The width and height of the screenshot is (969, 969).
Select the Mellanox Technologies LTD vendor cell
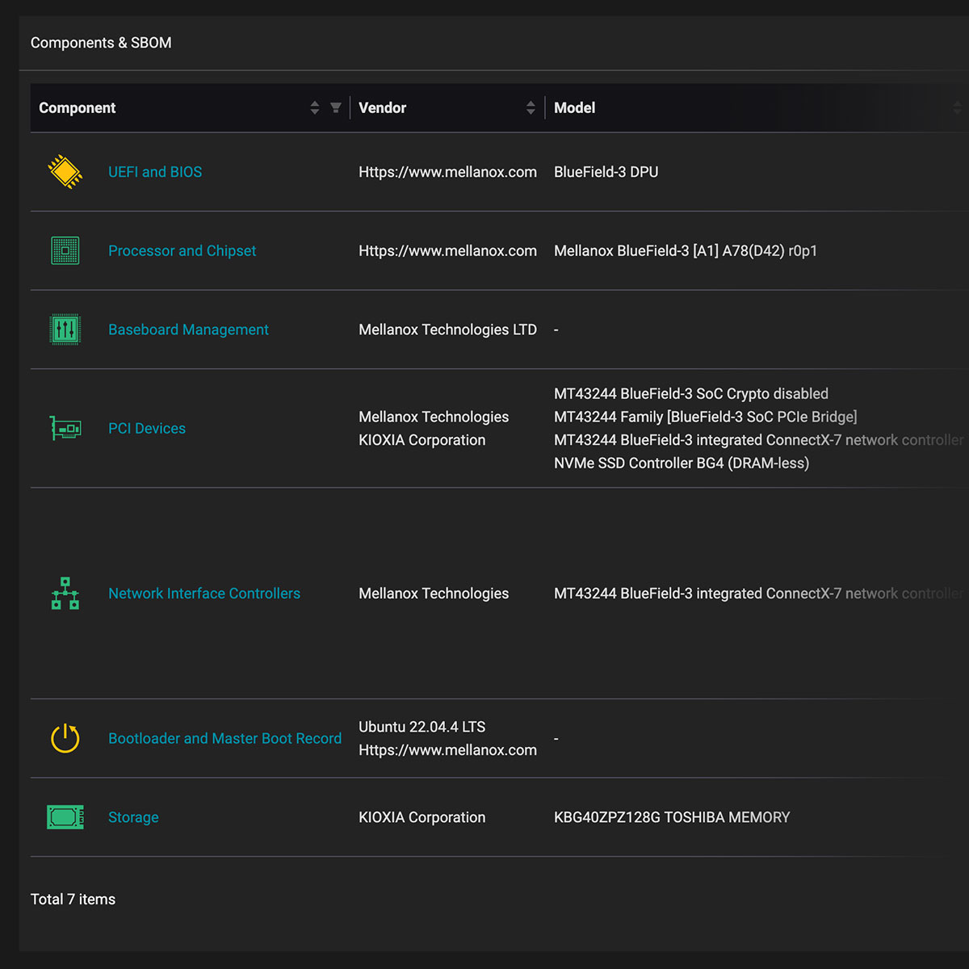pos(447,329)
